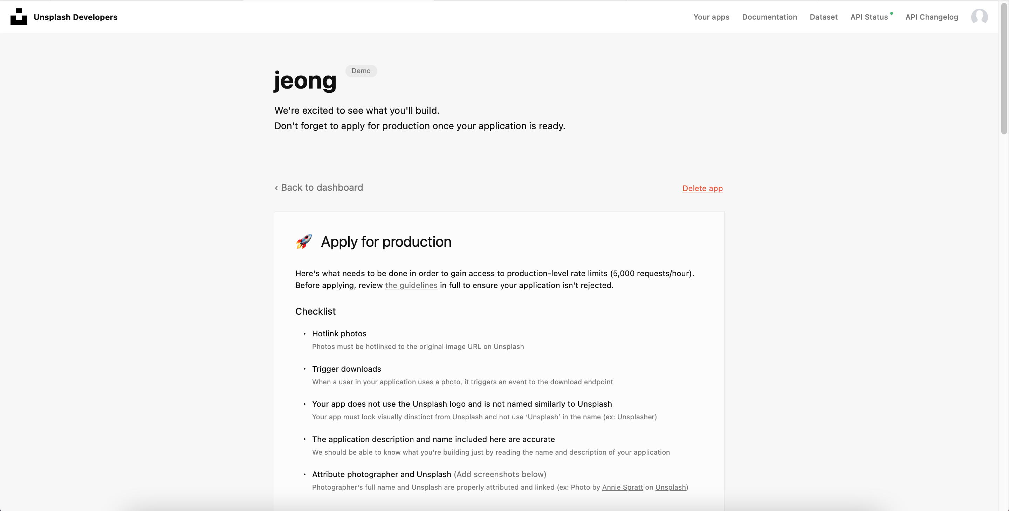The height and width of the screenshot is (511, 1009).
Task: Click "We're excited to see what you'll build."
Action: (357, 110)
